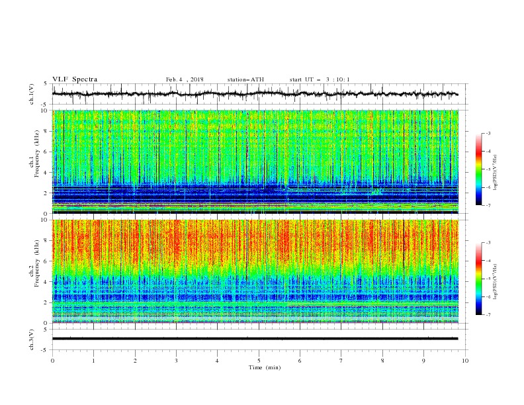Click the upper color bar's "log(PSD)(V²/Hz)" label
Image resolution: width=524 pixels, height=405 pixels.
coord(495,173)
